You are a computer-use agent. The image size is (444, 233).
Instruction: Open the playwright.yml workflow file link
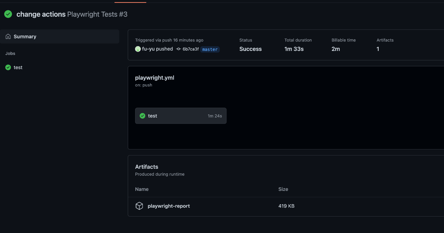point(154,78)
